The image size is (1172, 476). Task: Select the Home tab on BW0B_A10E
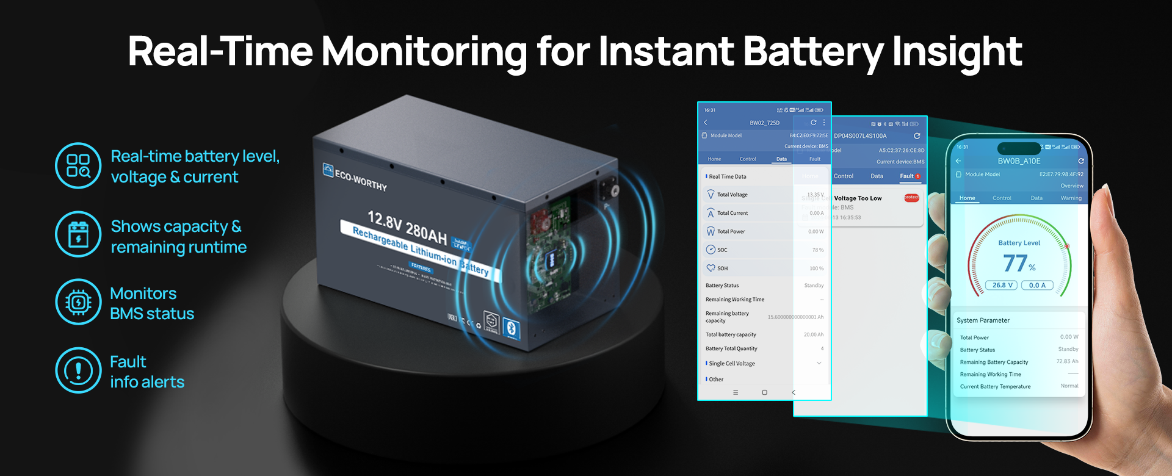coord(967,198)
